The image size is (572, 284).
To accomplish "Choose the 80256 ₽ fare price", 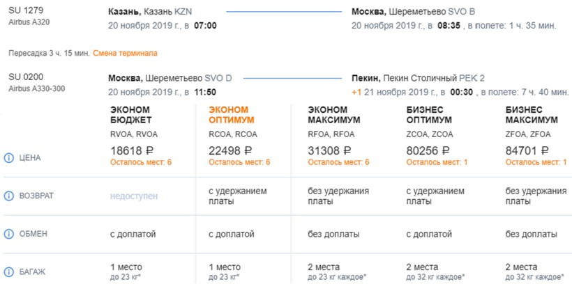I will [x=429, y=150].
